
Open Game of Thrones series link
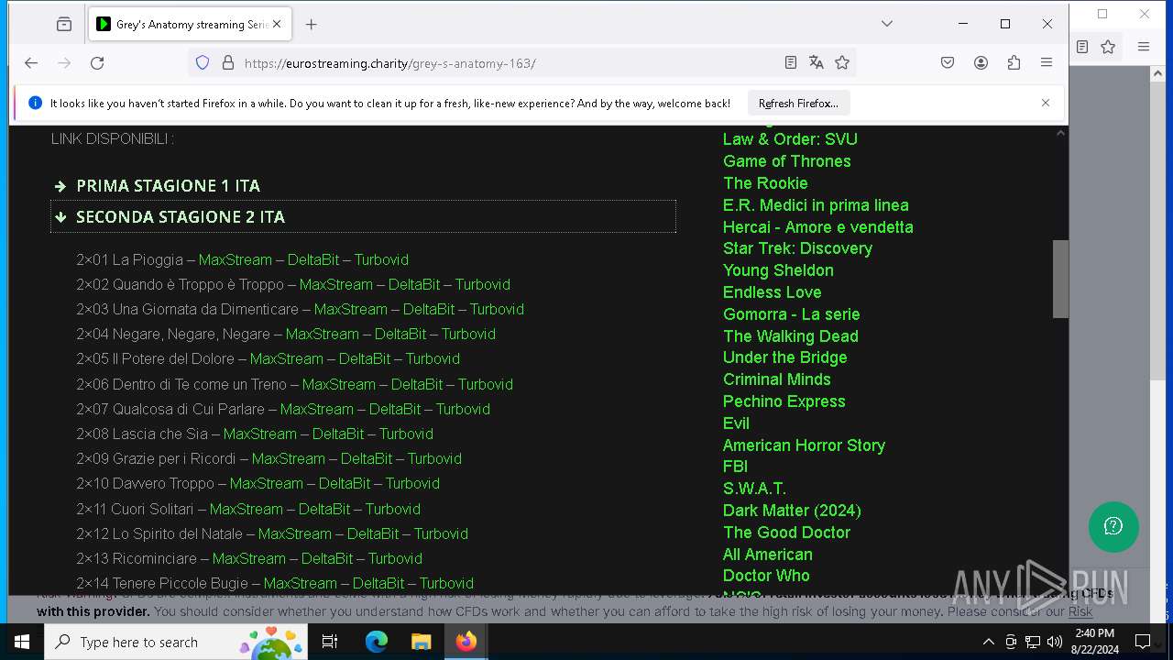pyautogui.click(x=786, y=161)
